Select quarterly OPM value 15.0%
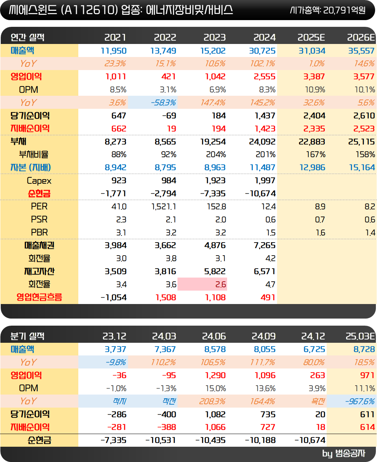 [216, 389]
